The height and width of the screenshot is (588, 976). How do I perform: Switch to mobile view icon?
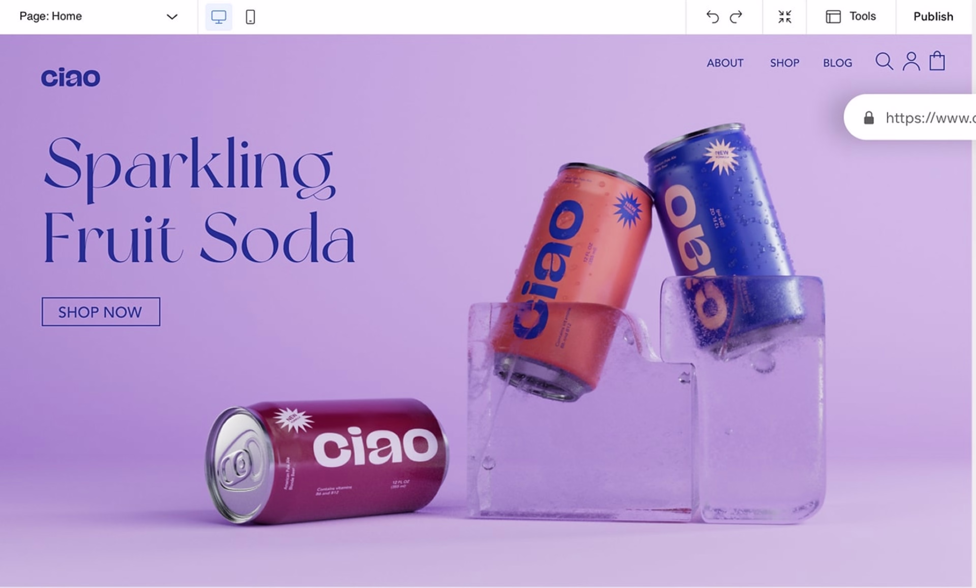click(250, 17)
